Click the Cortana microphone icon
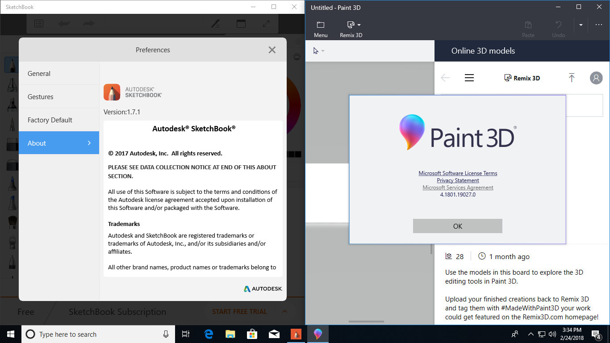 pos(166,334)
